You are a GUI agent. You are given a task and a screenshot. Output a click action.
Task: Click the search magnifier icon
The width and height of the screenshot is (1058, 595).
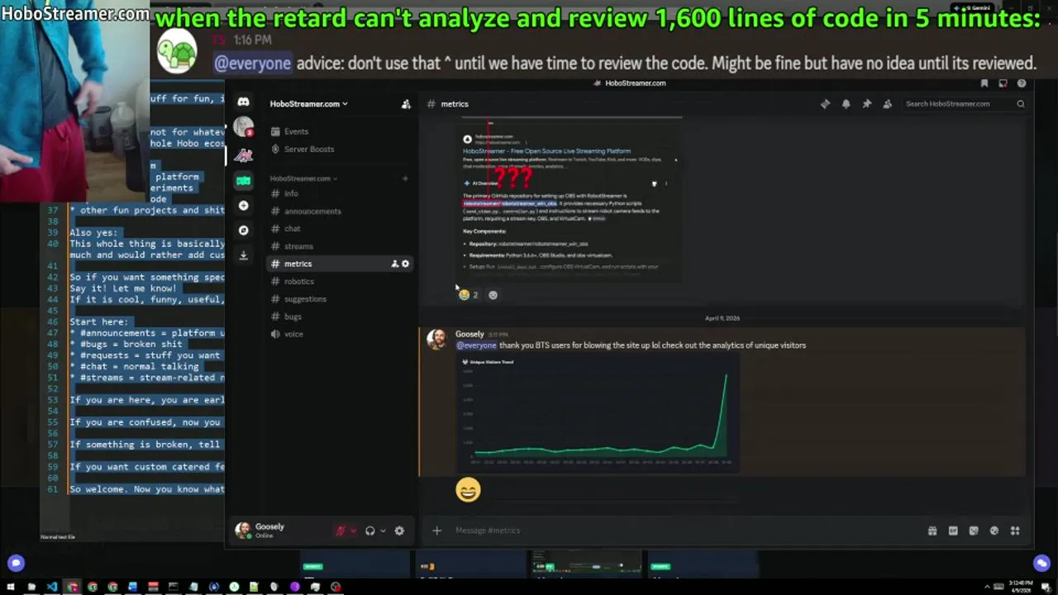click(1021, 104)
